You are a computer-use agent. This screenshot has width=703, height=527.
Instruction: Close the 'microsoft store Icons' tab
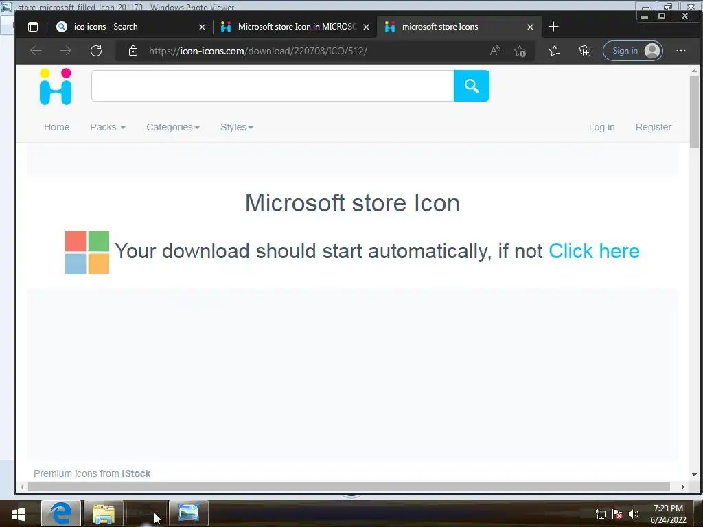tap(531, 27)
